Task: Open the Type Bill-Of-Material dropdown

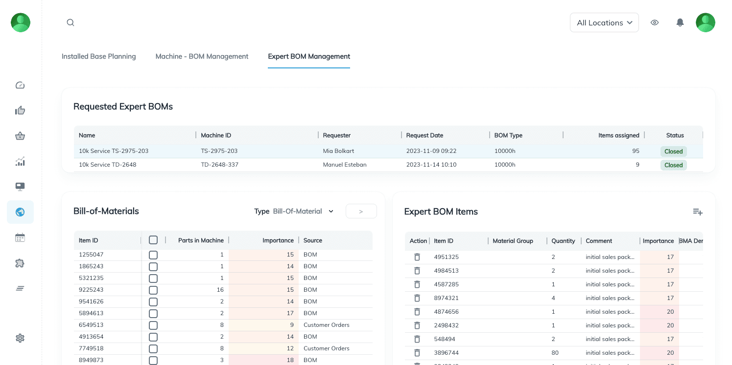Action: point(303,211)
